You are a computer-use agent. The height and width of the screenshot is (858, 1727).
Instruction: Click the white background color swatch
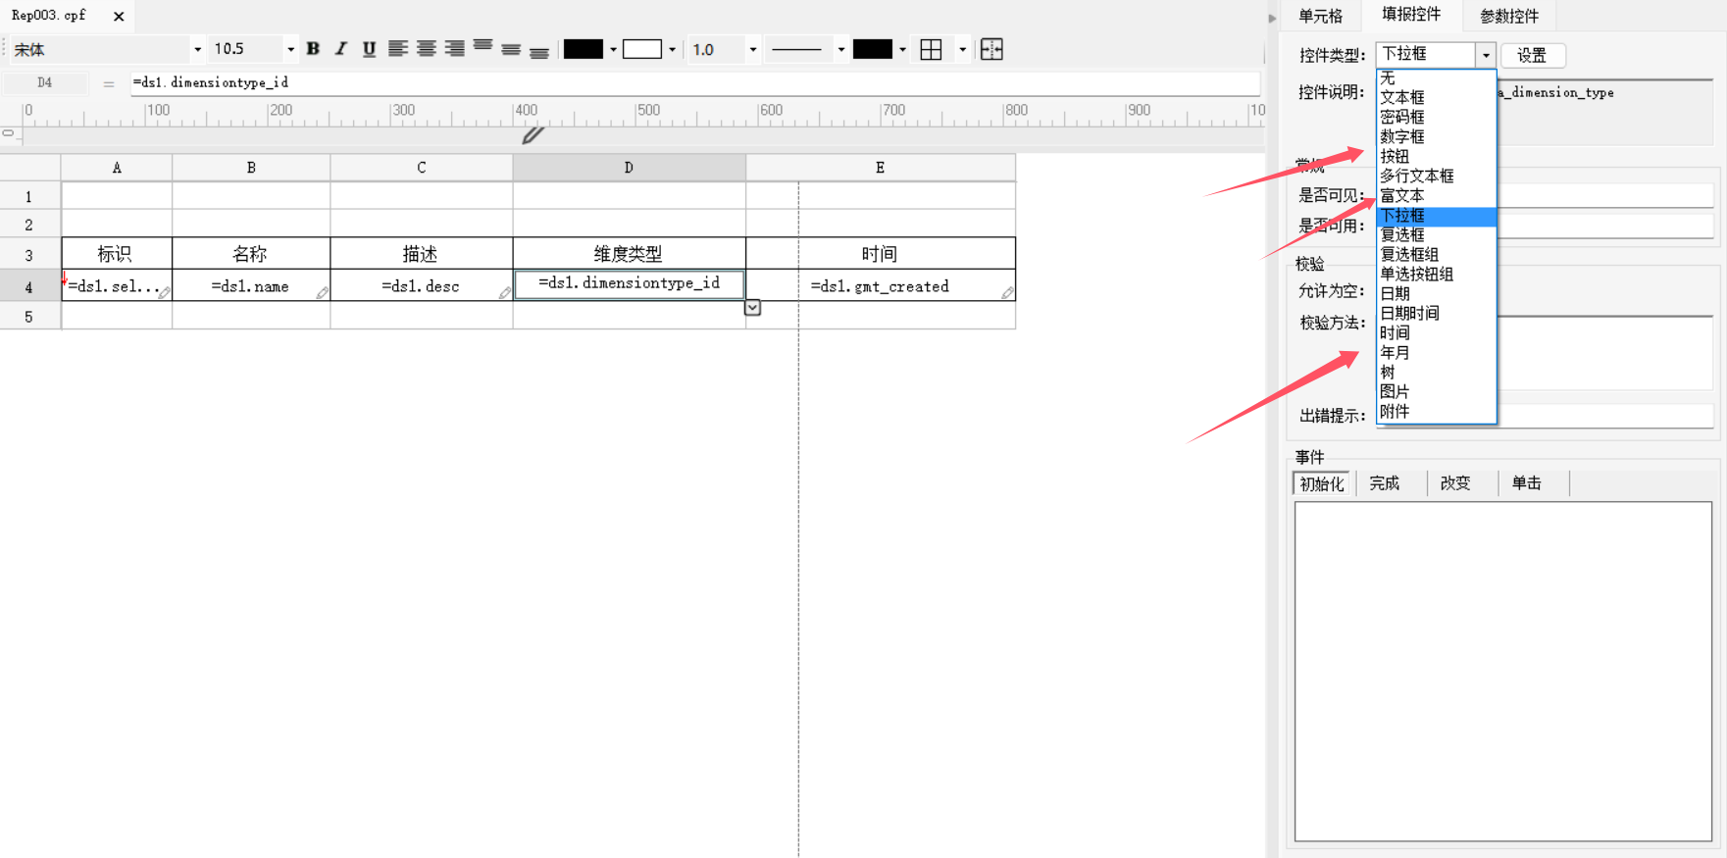click(x=642, y=49)
